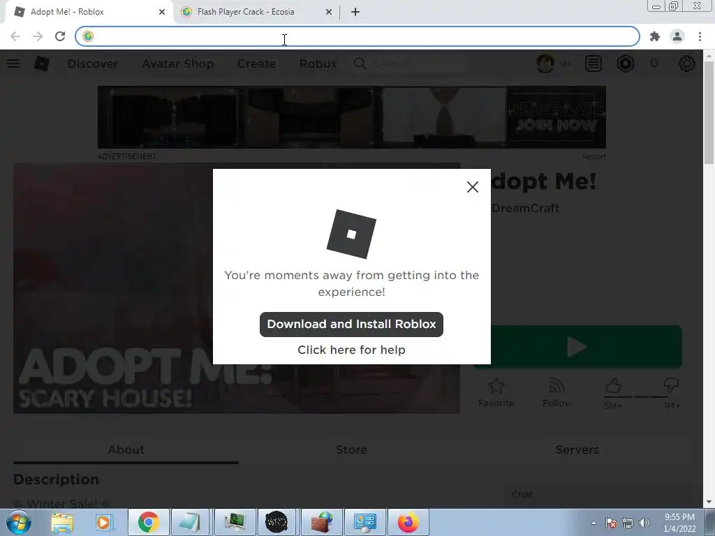Open the DreamCraft creator link
The image size is (715, 536).
click(525, 208)
